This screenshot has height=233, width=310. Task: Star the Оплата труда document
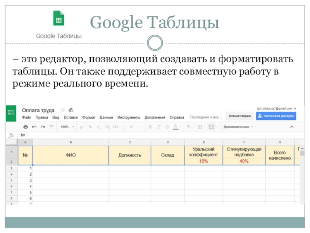point(63,110)
